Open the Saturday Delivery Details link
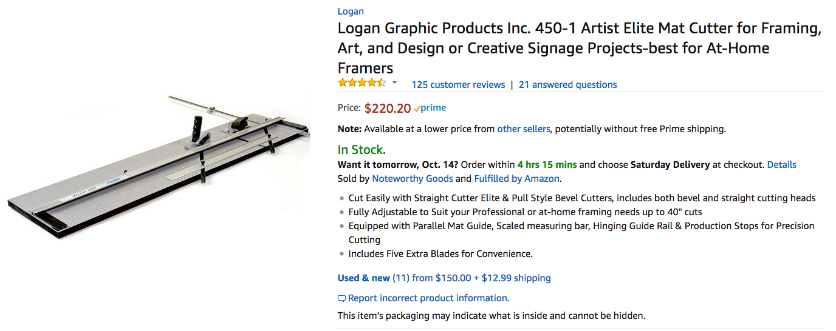836x331 pixels. click(x=781, y=164)
